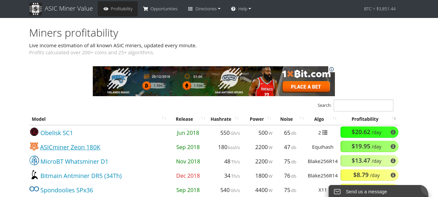The image size is (438, 197).
Task: Click the info icon on $8.79 badge
Action: point(393,175)
